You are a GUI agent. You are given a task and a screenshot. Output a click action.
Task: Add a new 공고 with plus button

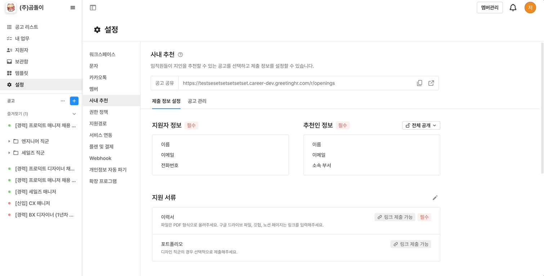click(74, 101)
